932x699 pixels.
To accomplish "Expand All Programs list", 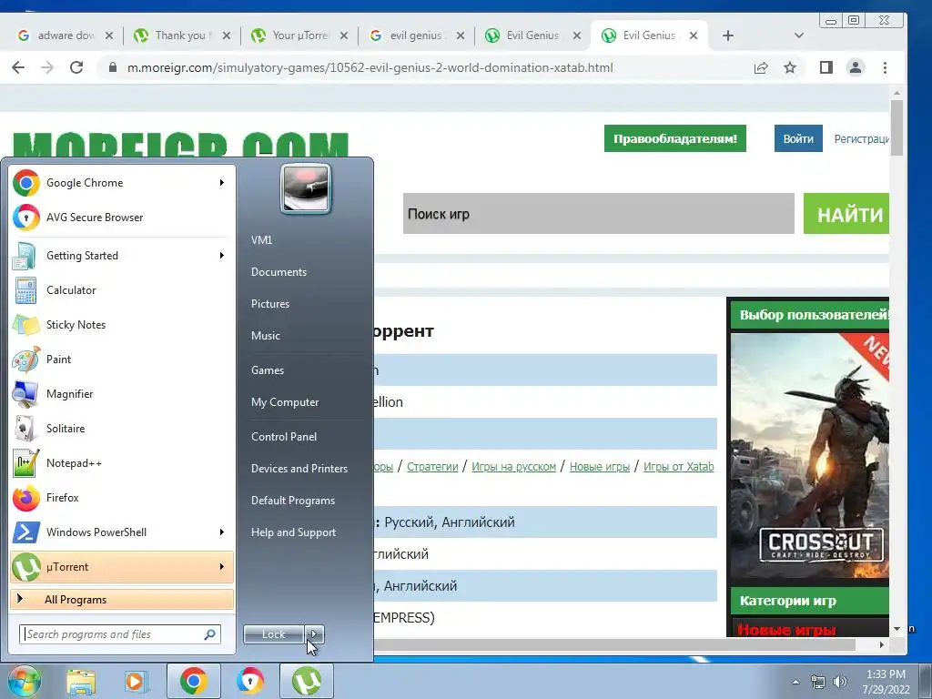I will tap(122, 599).
